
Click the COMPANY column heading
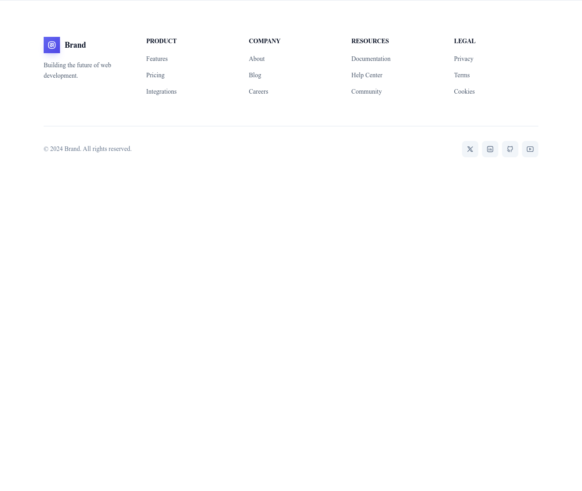(x=264, y=41)
